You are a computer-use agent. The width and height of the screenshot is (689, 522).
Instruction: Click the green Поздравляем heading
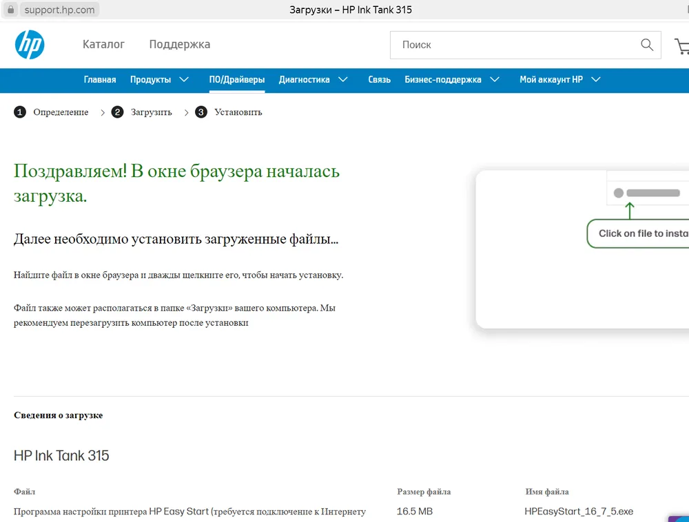point(176,183)
